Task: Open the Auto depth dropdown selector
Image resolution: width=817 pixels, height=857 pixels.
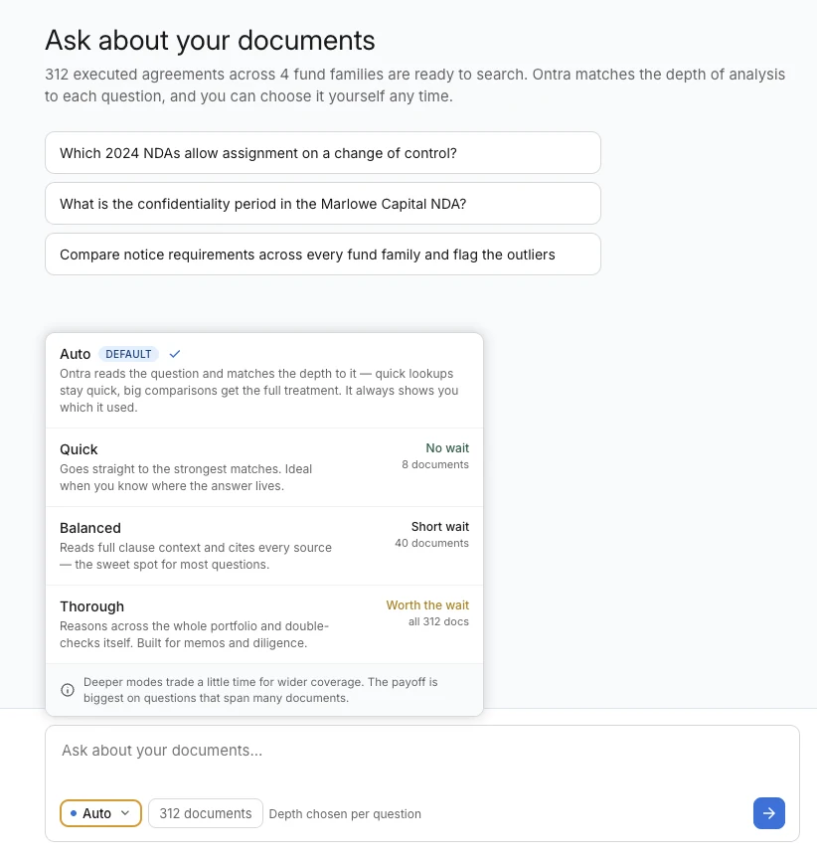Action: pos(100,813)
